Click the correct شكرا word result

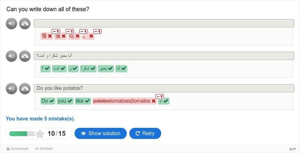pos(88,69)
